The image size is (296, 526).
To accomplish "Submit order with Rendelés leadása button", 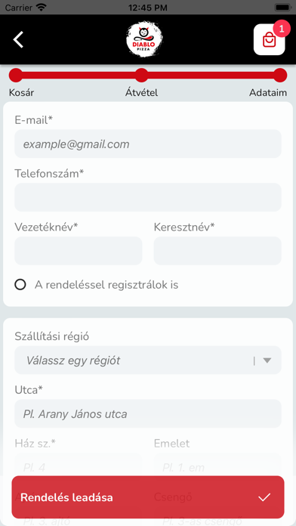I will [x=148, y=497].
